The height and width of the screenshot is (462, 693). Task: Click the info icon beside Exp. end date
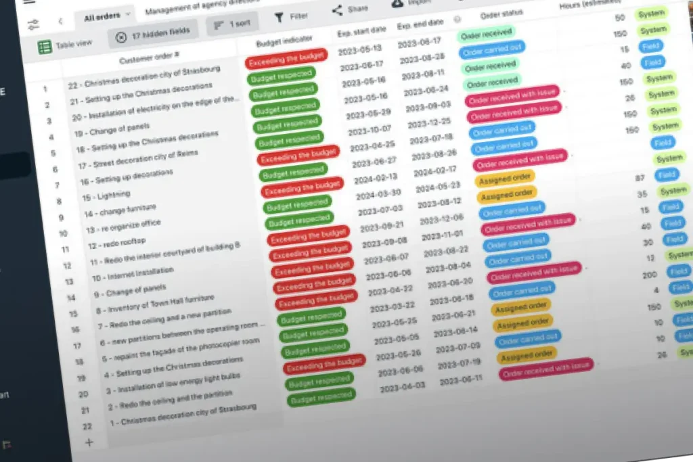pyautogui.click(x=457, y=19)
